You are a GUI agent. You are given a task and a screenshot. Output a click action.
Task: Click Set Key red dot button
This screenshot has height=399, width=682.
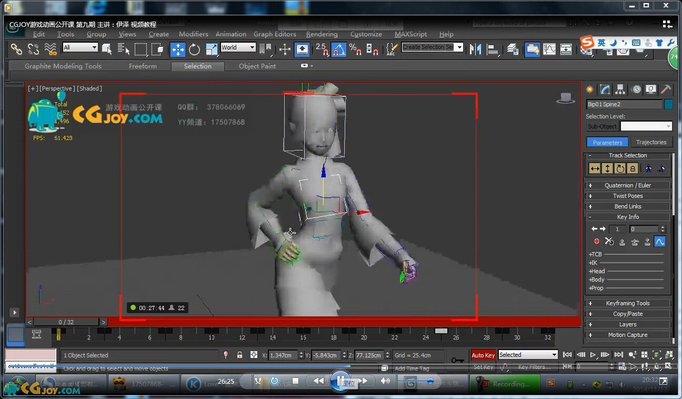(597, 242)
